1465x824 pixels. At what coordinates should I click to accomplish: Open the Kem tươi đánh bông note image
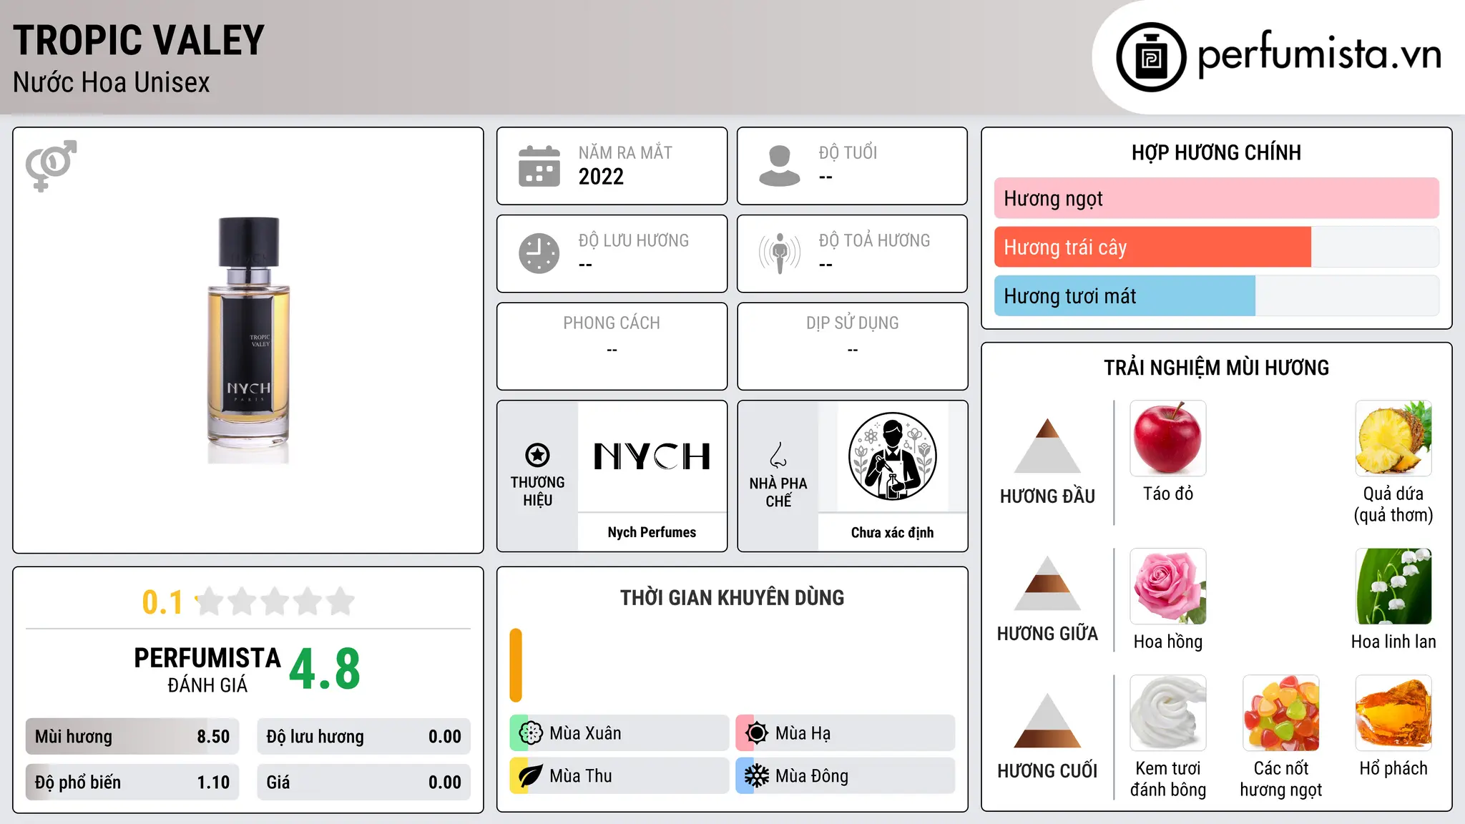tap(1168, 713)
